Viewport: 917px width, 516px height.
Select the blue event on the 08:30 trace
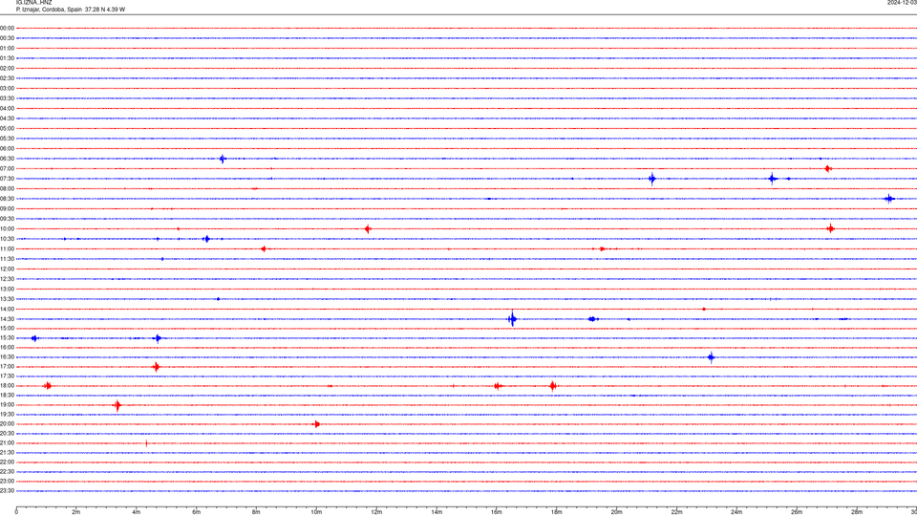tap(889, 199)
